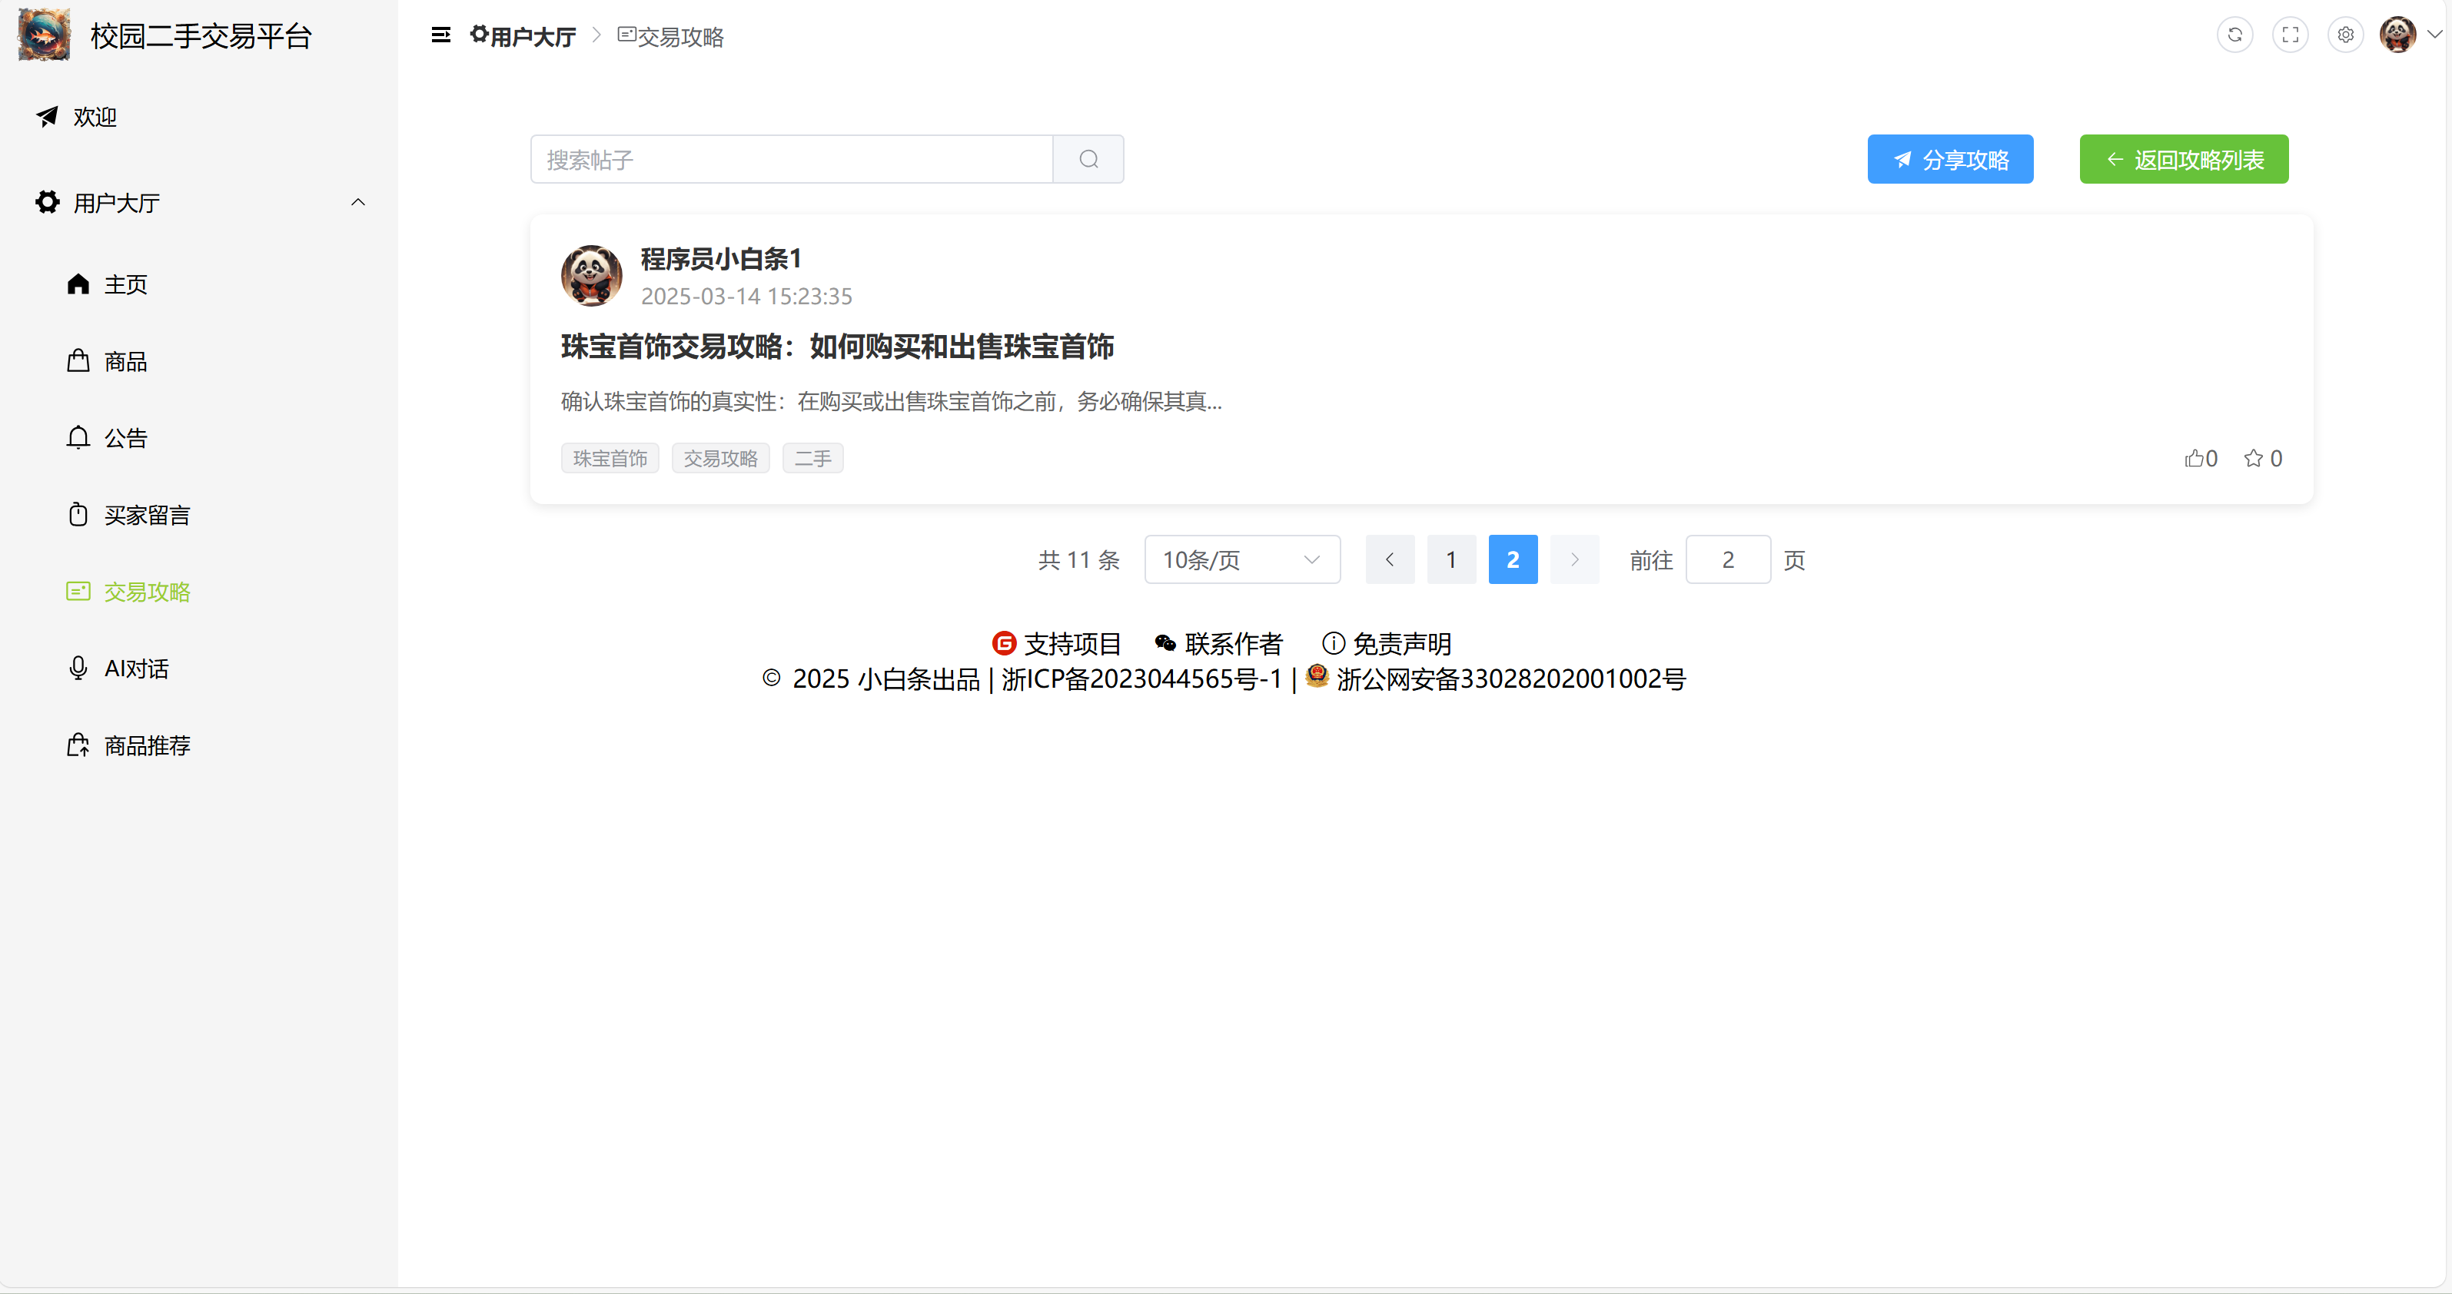Collapse sidebar with hamburger icon

click(x=440, y=35)
